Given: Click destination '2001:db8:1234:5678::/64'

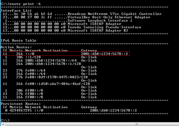Looking at the screenshot, I should pos(51,61).
